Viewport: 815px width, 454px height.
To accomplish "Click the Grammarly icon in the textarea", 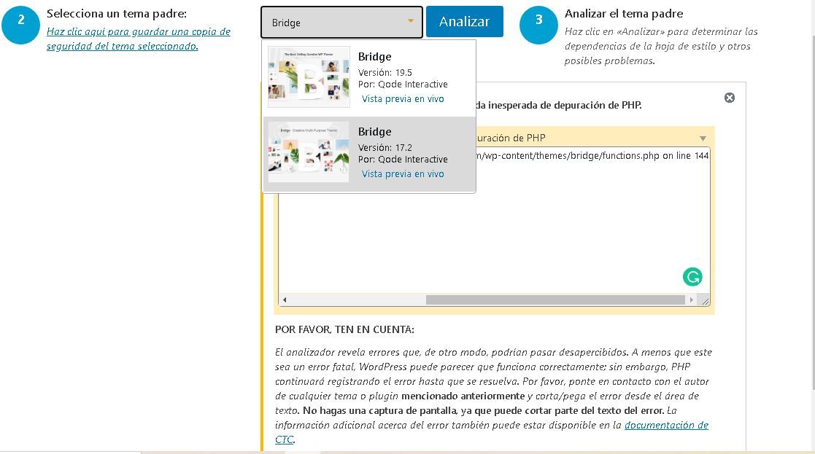I will [692, 276].
